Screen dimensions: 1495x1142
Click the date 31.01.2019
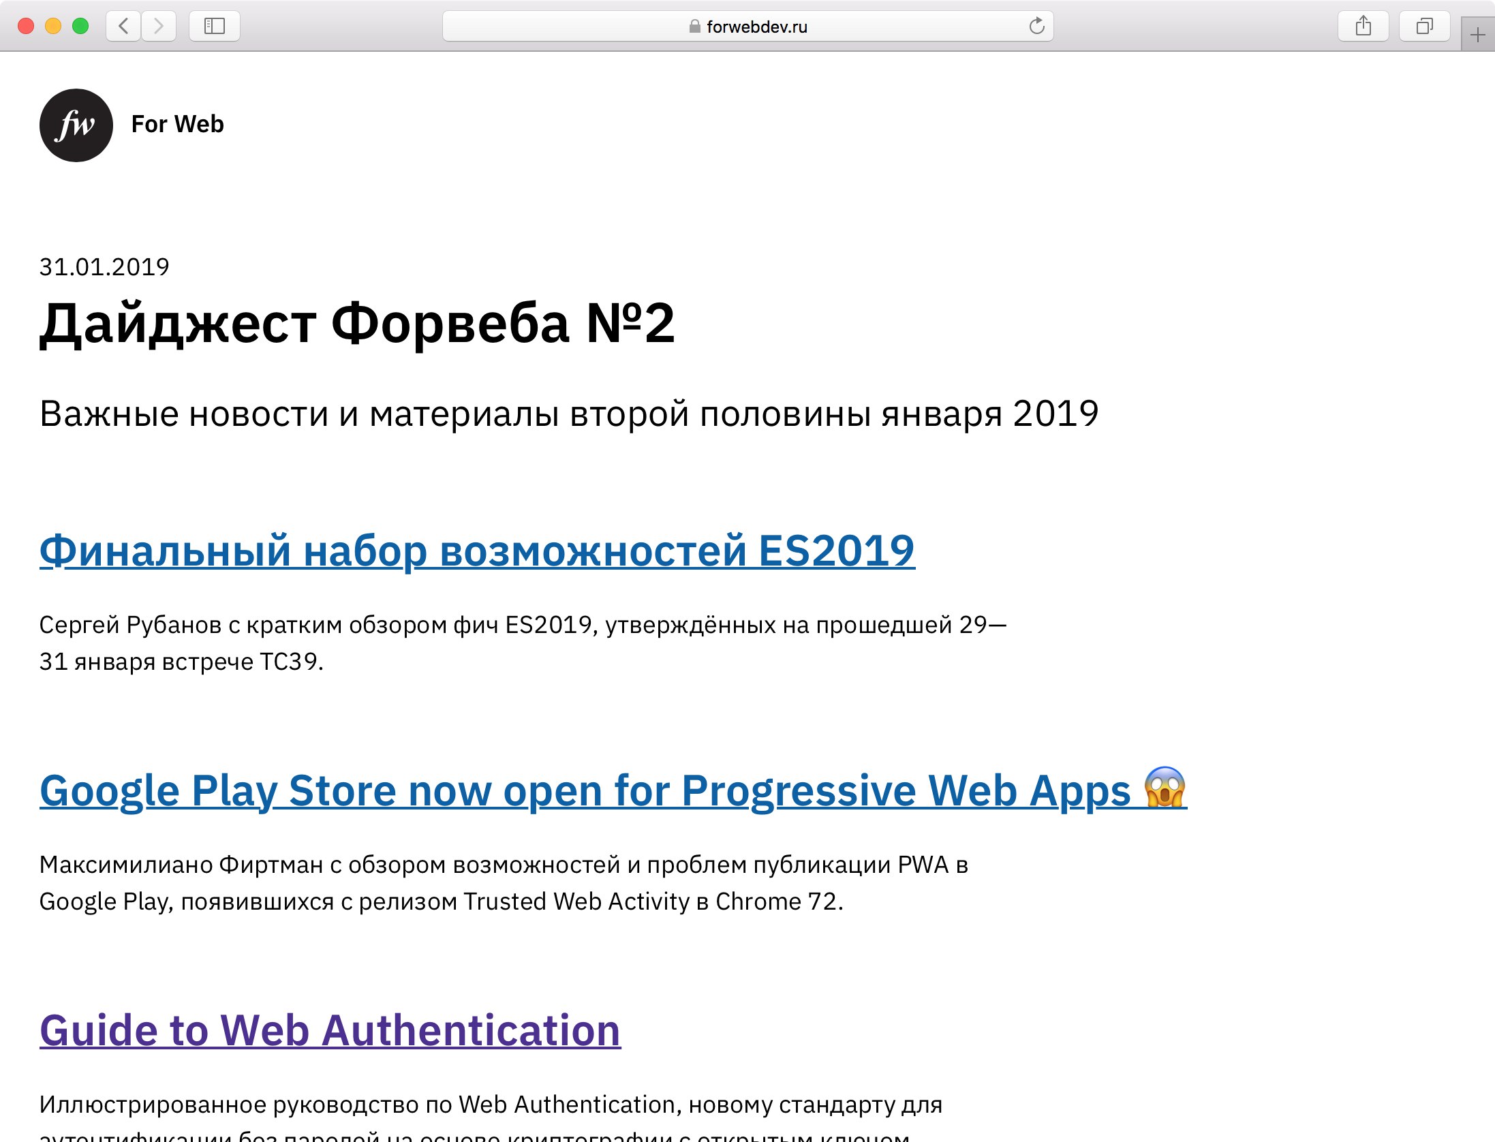click(104, 266)
